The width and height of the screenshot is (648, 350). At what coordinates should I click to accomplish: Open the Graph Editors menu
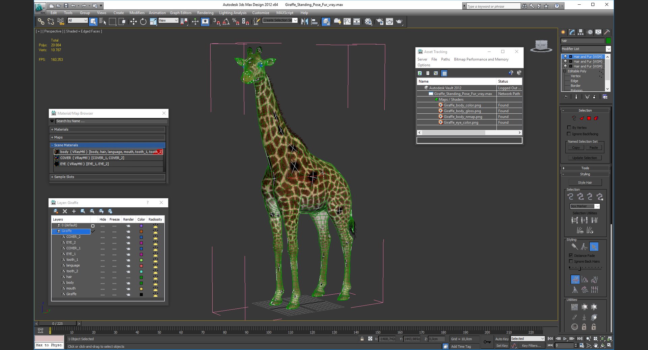(181, 13)
